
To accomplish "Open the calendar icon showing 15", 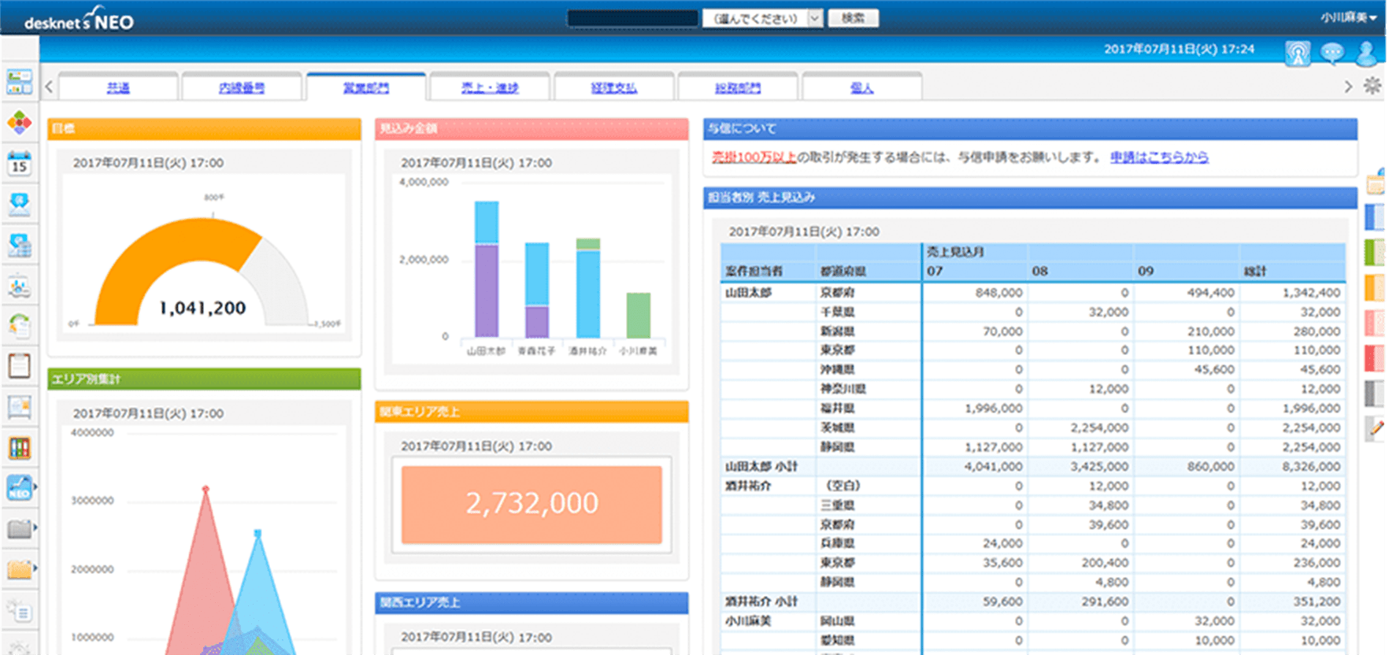I will pyautogui.click(x=19, y=163).
